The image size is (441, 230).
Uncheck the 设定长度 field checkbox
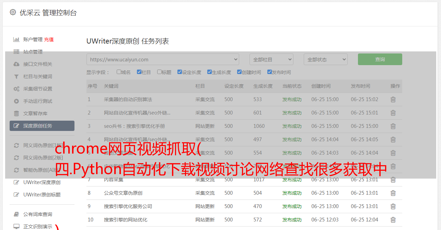tap(179, 72)
